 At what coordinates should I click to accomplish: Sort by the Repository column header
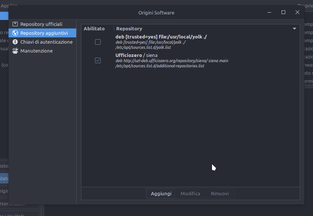click(x=129, y=28)
